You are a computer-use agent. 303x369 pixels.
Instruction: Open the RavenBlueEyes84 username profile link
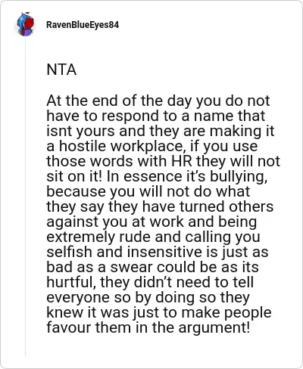pos(83,25)
